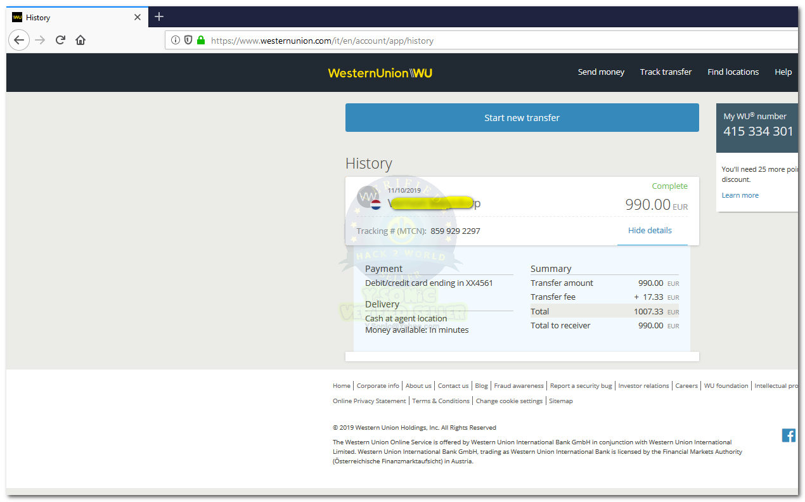Click My WU number 415 334 301
This screenshot has width=805, height=502.
click(758, 131)
